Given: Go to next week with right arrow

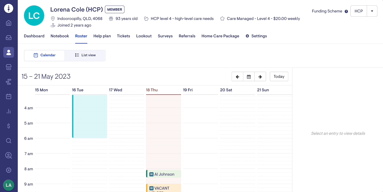Looking at the screenshot, I should (260, 76).
